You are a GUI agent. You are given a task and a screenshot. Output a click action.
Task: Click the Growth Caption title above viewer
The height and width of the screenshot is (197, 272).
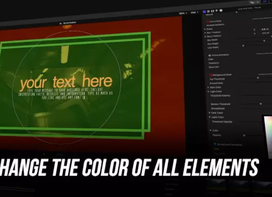pyautogui.click(x=70, y=23)
